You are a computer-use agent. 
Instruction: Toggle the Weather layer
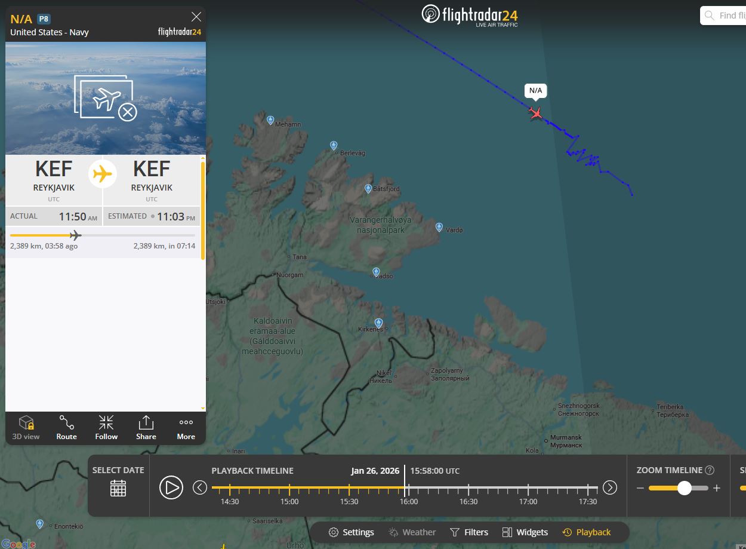point(411,532)
